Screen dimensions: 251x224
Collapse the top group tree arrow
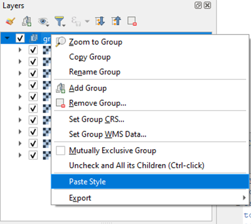tap(7, 38)
